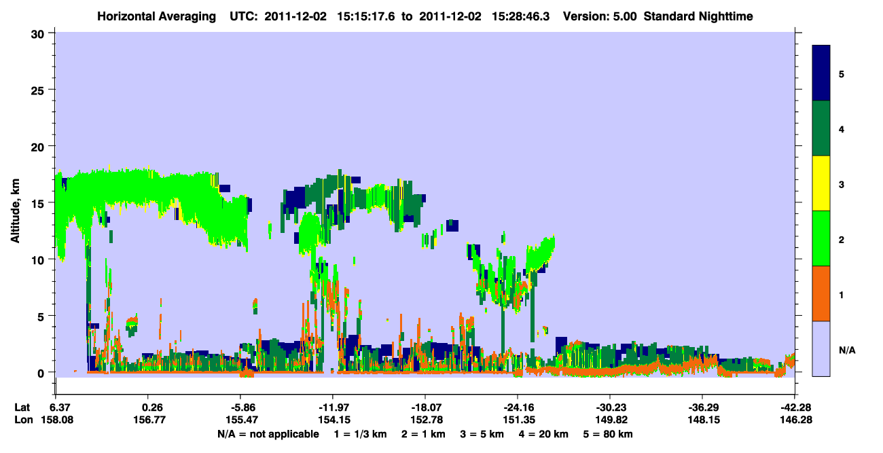Click the altitude tick label 20
The width and height of the screenshot is (883, 453).
39,146
